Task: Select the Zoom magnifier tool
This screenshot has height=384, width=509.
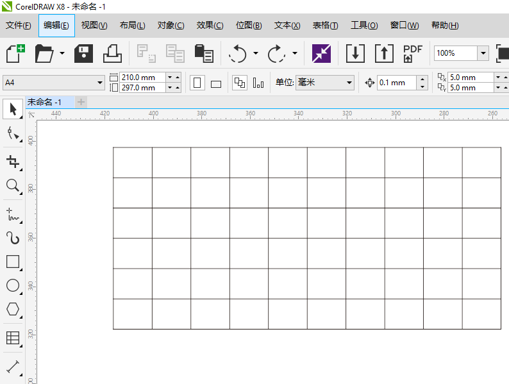Action: point(12,185)
